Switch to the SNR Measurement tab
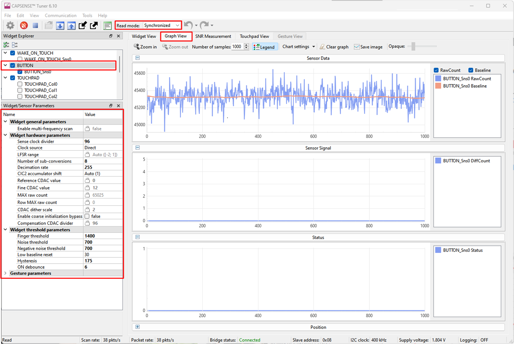 (x=213, y=36)
